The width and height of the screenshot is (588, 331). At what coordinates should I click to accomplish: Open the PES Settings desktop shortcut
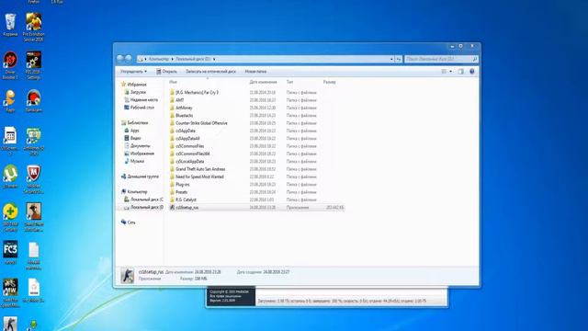point(33,65)
